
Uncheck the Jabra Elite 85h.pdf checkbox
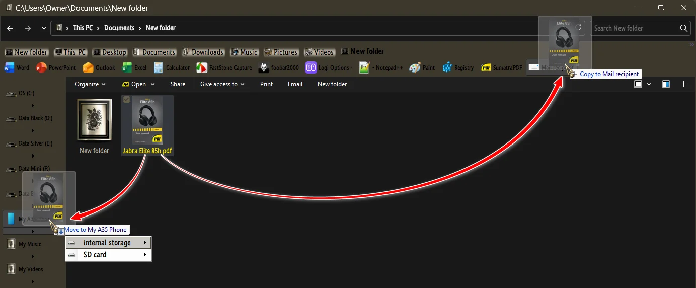127,100
